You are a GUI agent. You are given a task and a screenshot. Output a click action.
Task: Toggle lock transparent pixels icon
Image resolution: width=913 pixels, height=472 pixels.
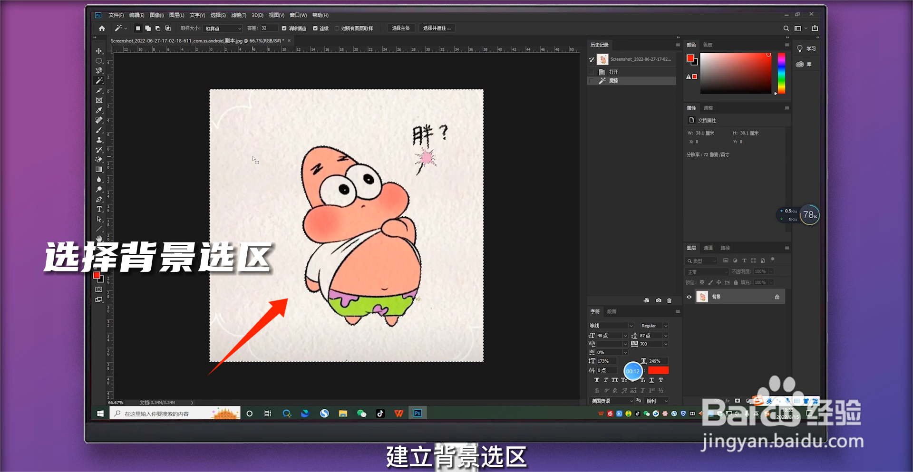pyautogui.click(x=702, y=282)
